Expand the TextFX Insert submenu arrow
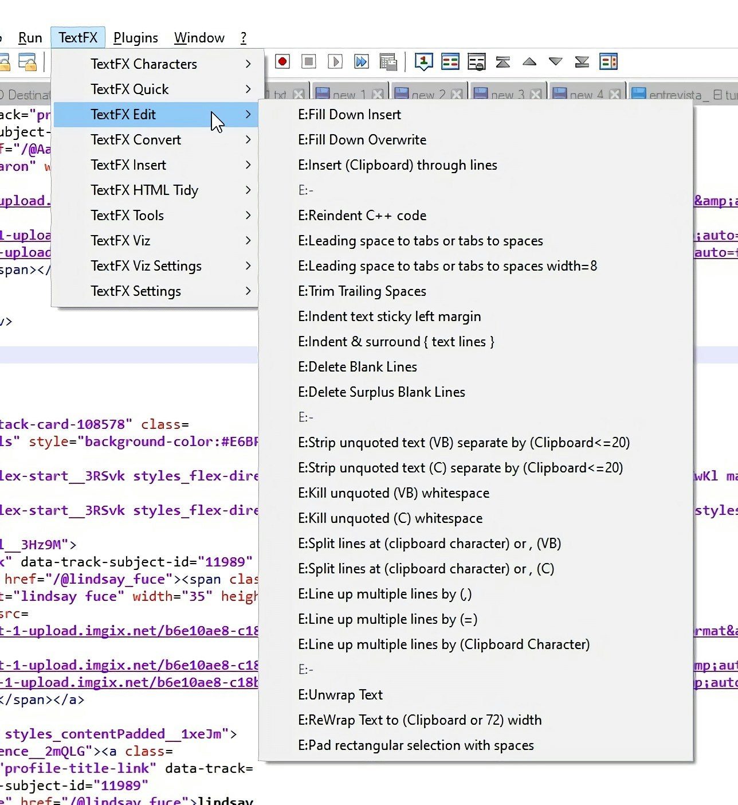Screen dimensions: 738x805 click(248, 165)
